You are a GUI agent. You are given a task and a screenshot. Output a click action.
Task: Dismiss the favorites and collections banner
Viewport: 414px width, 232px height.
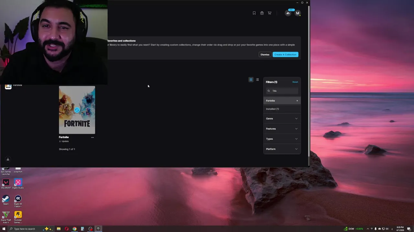click(265, 54)
